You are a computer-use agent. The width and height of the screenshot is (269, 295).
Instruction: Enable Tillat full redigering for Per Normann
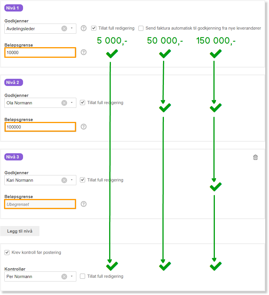tap(82, 276)
